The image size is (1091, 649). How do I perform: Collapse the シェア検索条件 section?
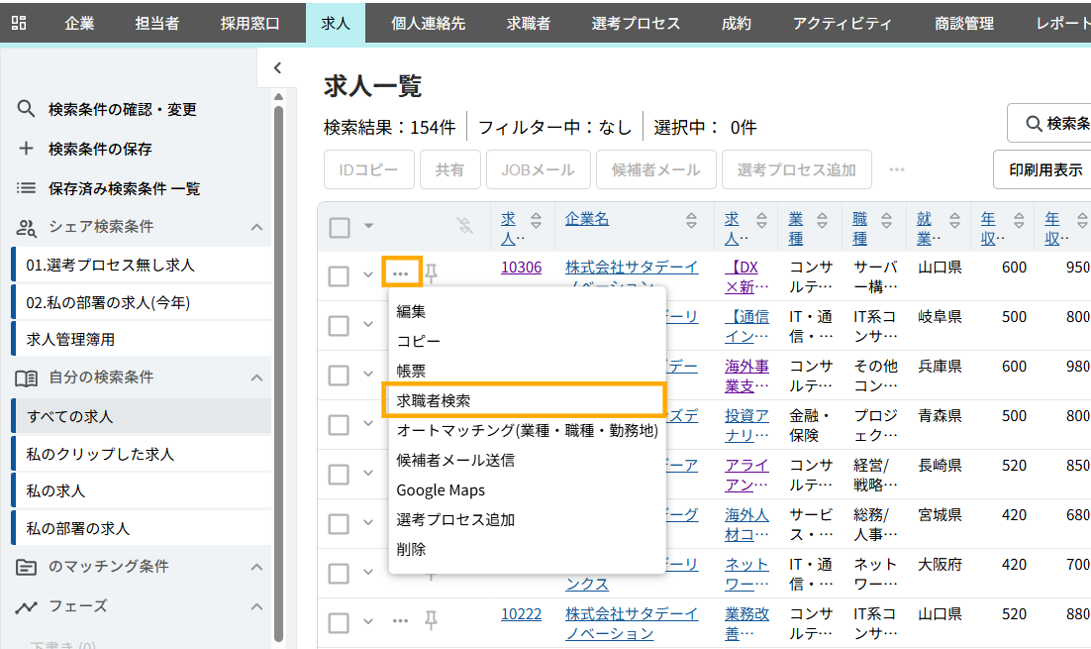coord(256,227)
